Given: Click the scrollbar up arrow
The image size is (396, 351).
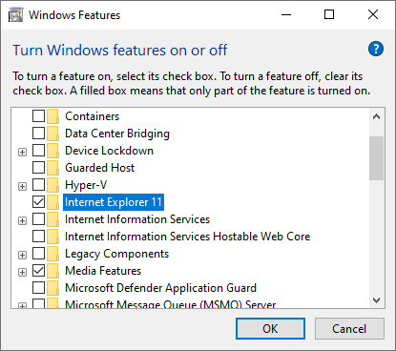Looking at the screenshot, I should (x=377, y=116).
